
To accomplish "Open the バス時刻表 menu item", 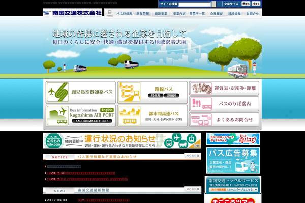I will click(x=124, y=13).
